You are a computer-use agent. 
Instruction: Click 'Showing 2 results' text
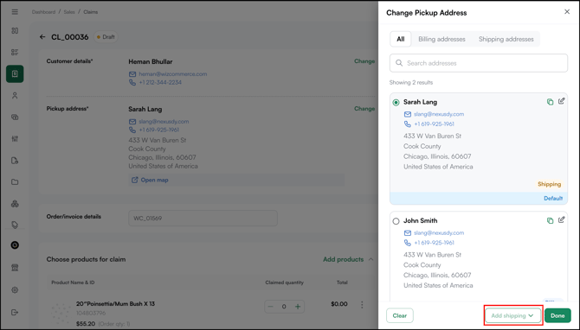pos(411,83)
